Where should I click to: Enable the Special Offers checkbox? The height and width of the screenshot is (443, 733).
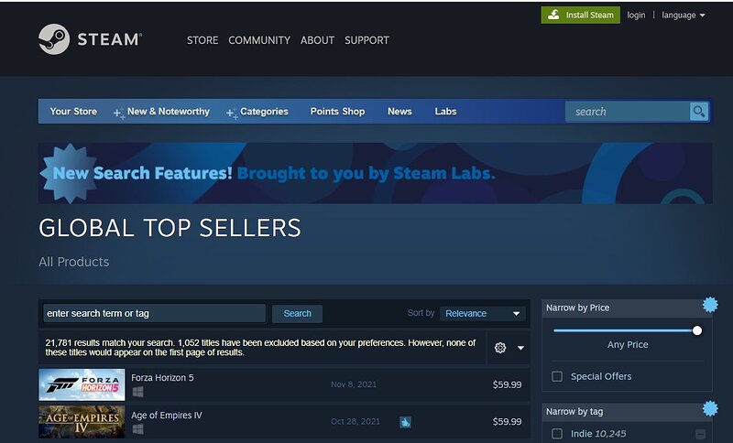click(557, 376)
